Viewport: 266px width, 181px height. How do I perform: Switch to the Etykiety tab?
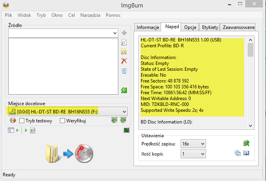pos(210,27)
